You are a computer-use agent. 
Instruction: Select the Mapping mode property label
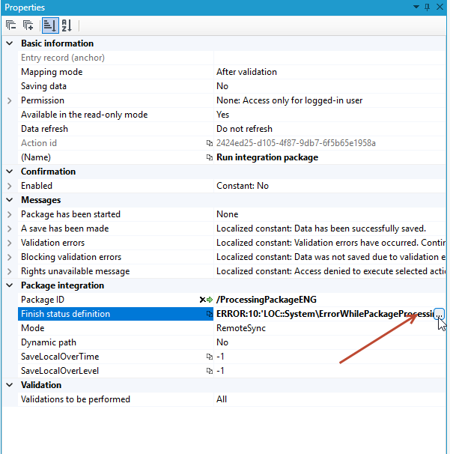tap(52, 72)
